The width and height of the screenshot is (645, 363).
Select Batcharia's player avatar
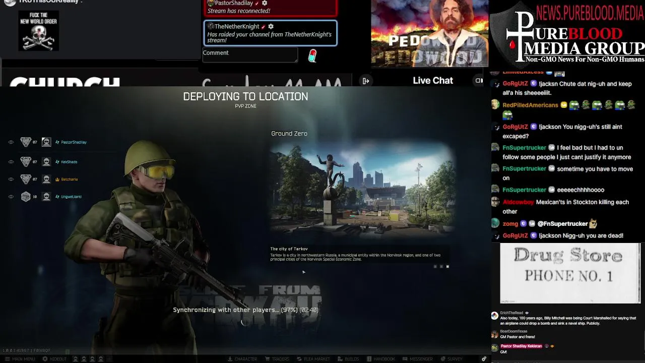pyautogui.click(x=46, y=179)
